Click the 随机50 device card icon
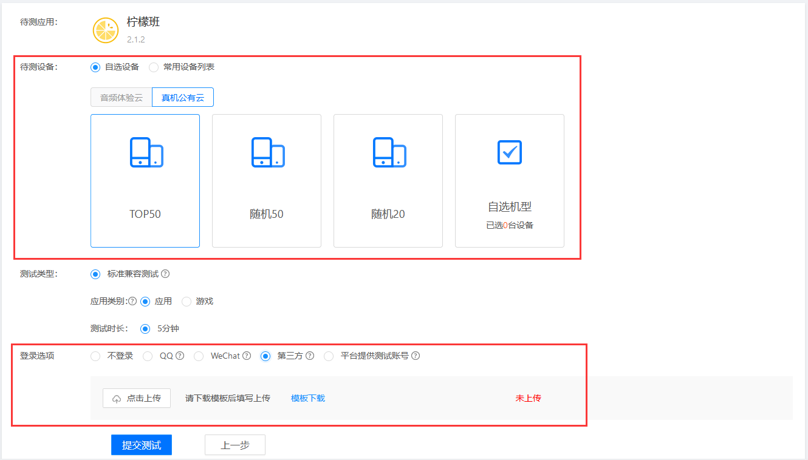Image resolution: width=808 pixels, height=460 pixels. [x=266, y=152]
